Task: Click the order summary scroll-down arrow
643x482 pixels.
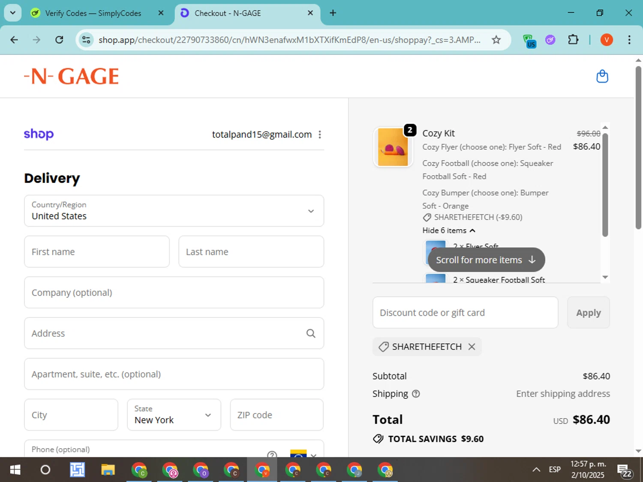Action: tap(605, 277)
